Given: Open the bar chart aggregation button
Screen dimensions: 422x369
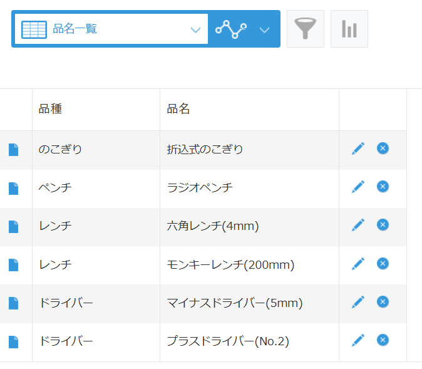Looking at the screenshot, I should click(349, 29).
